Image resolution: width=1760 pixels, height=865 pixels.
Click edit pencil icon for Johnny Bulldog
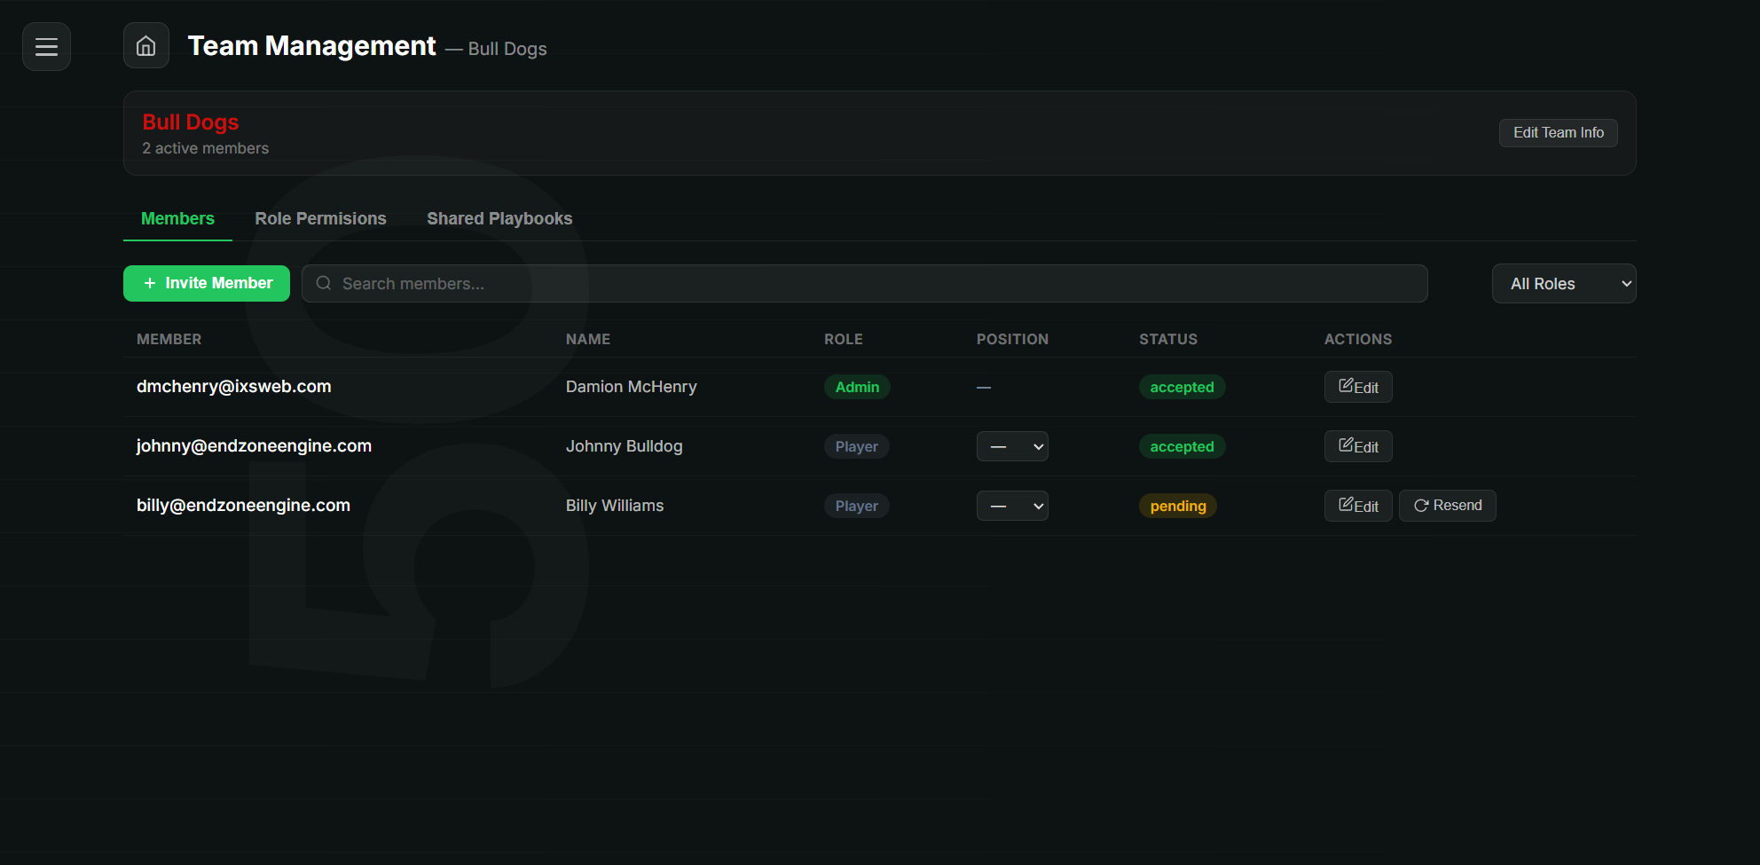click(x=1346, y=445)
